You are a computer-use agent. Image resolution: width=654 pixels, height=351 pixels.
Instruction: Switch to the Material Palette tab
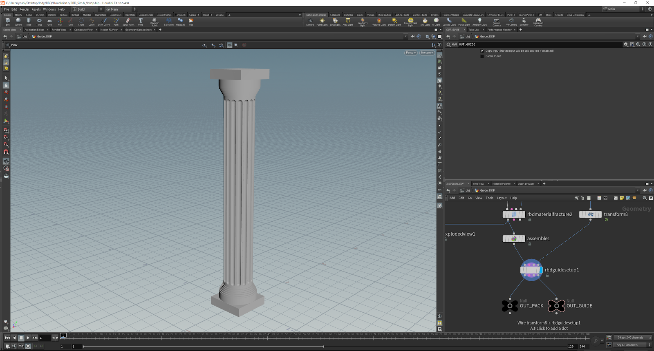click(501, 184)
